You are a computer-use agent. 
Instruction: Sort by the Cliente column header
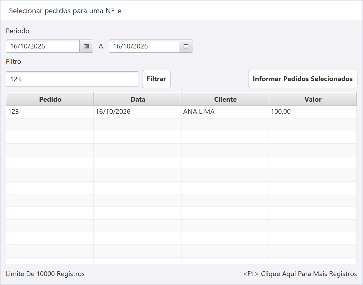pyautogui.click(x=225, y=99)
